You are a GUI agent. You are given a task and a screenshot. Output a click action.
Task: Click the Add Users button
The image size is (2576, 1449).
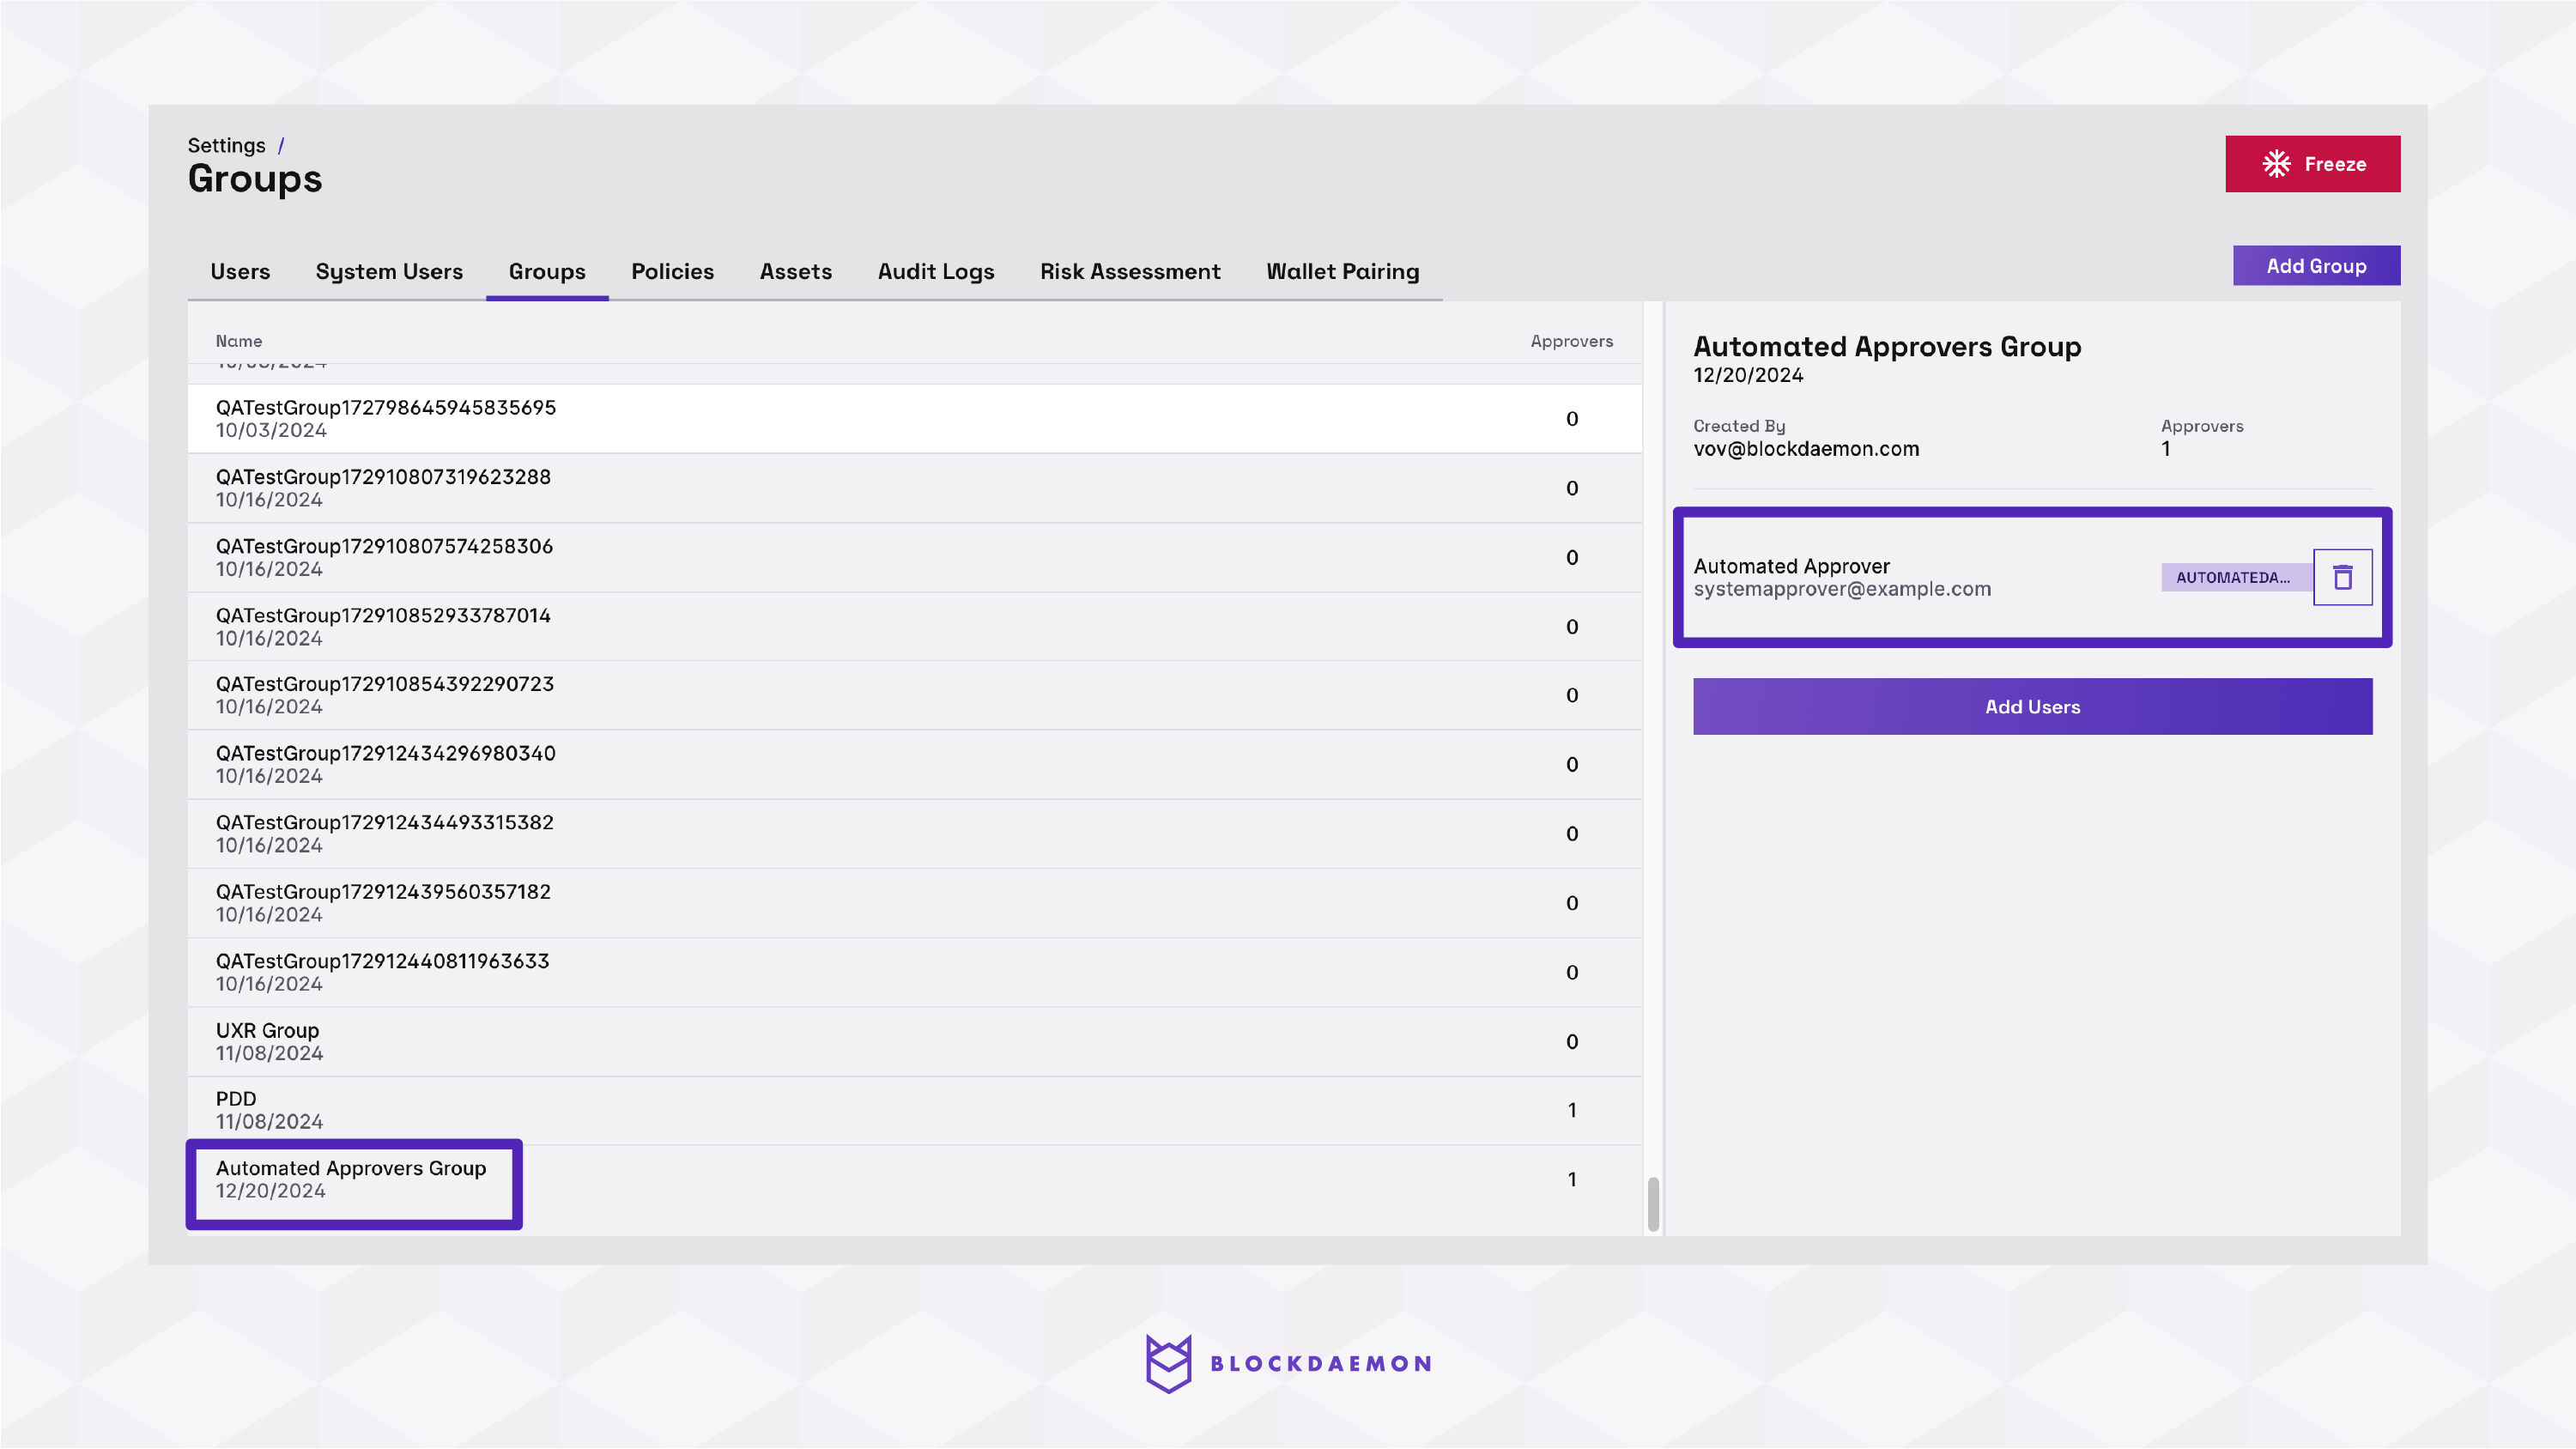tap(2031, 707)
